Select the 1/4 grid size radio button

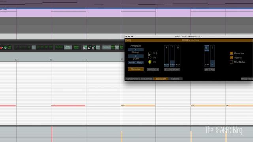[x=150, y=62]
